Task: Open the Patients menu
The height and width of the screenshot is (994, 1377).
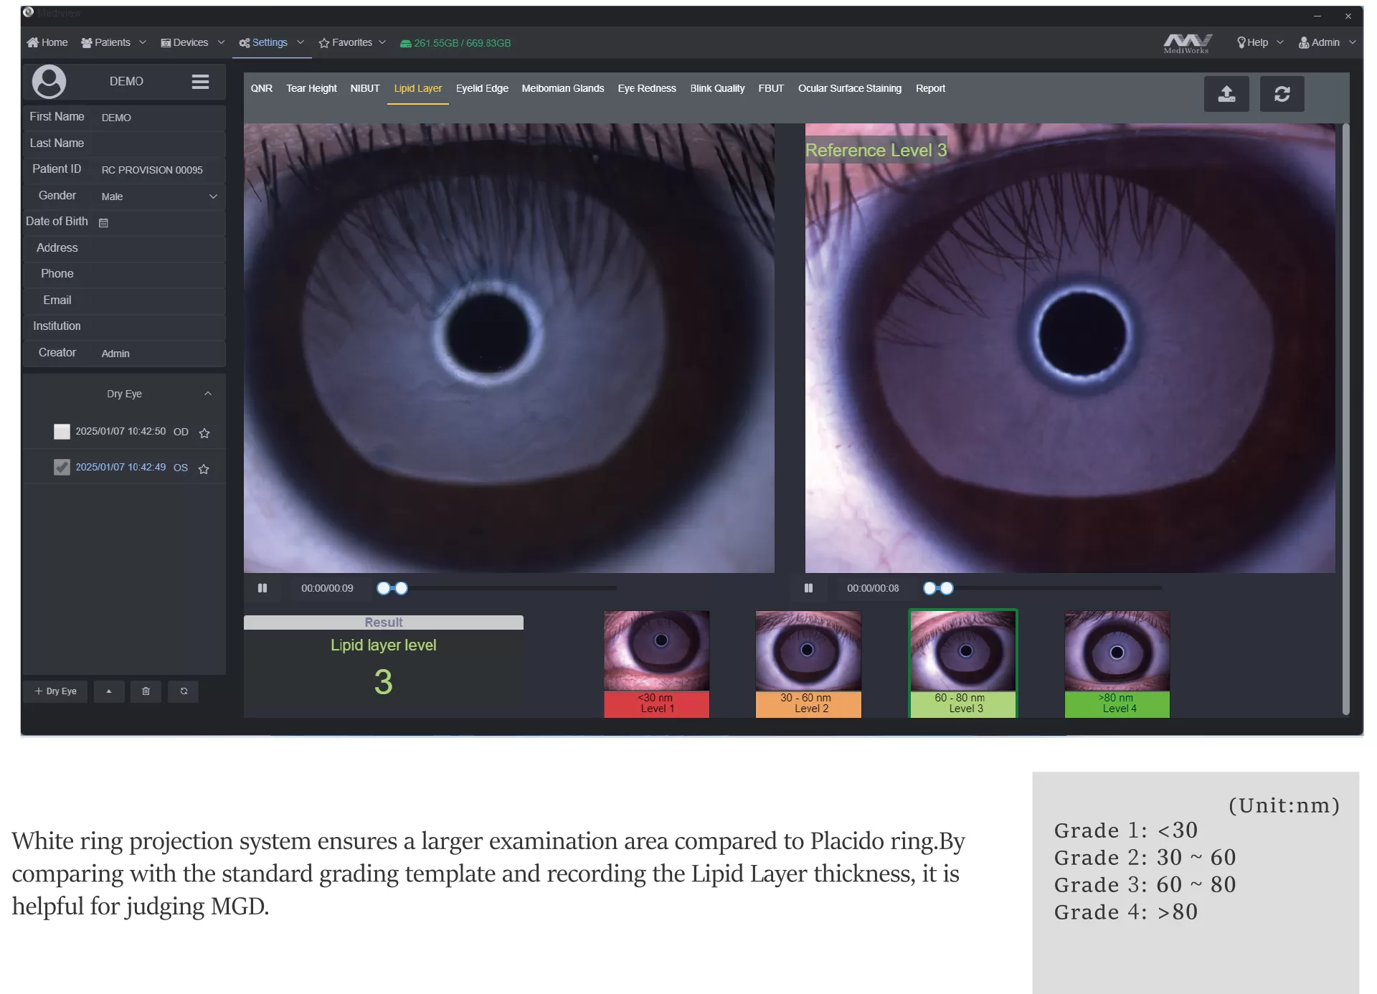Action: pos(112,42)
